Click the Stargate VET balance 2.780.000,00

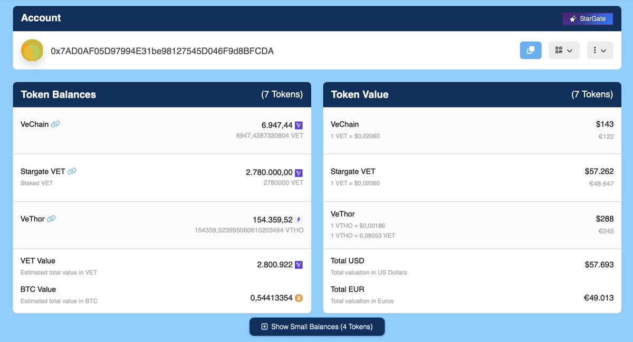point(269,172)
